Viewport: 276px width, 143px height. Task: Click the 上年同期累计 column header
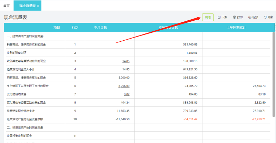coord(236,28)
